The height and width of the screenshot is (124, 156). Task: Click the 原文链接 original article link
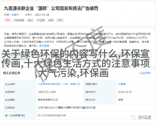[x=44, y=46]
